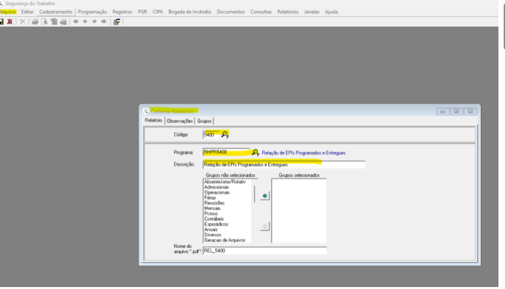Add group with the right arrow button

point(265,196)
